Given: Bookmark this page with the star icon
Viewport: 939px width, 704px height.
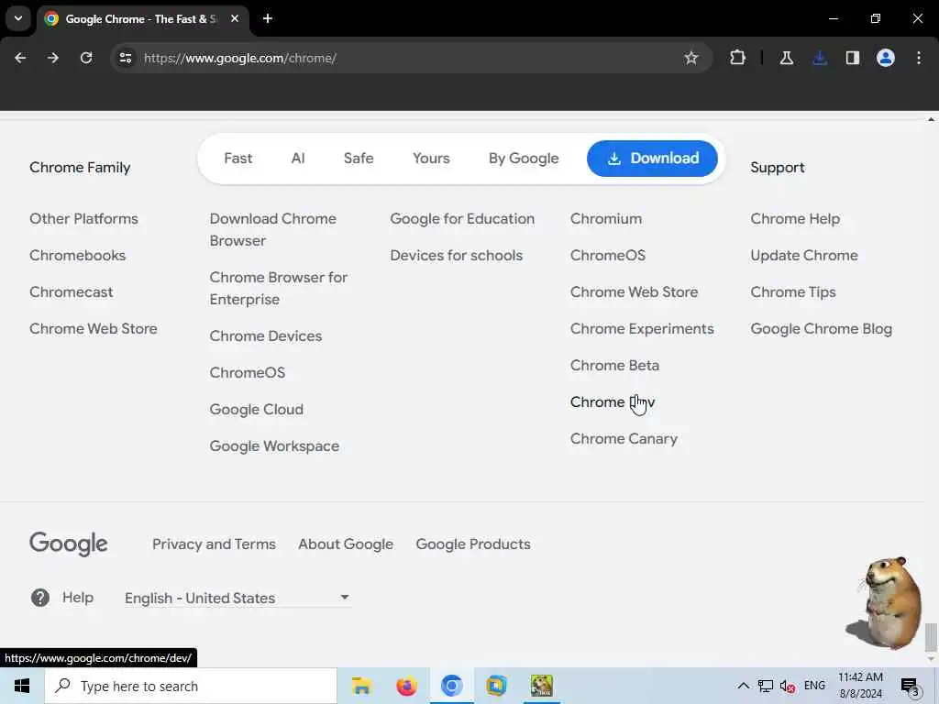Looking at the screenshot, I should pyautogui.click(x=691, y=58).
